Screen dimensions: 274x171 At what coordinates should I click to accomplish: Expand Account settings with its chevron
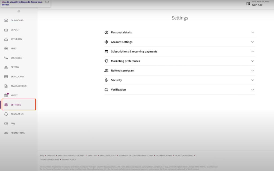coord(253,42)
